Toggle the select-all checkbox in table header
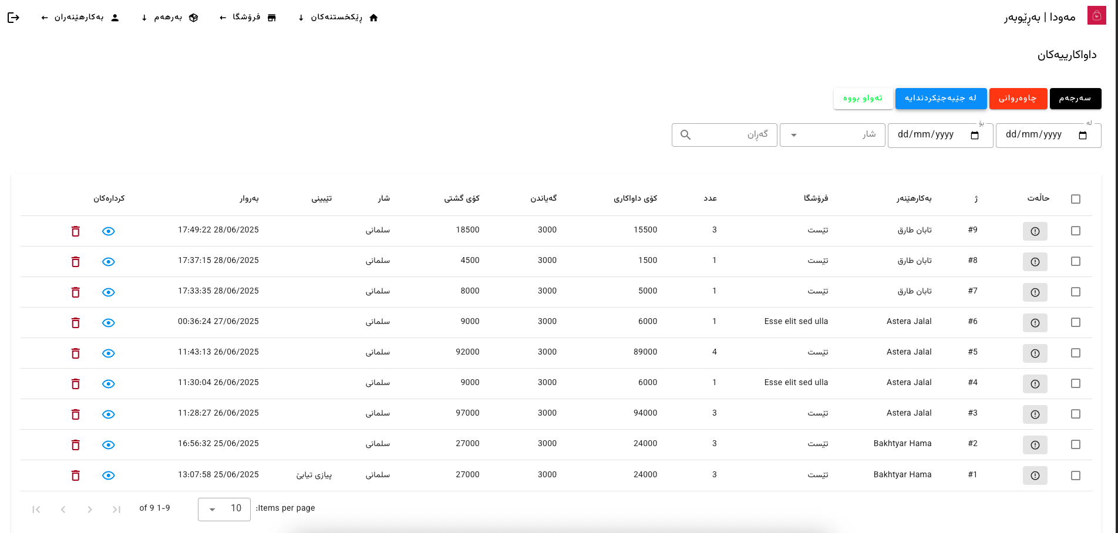Image resolution: width=1118 pixels, height=533 pixels. pyautogui.click(x=1075, y=198)
